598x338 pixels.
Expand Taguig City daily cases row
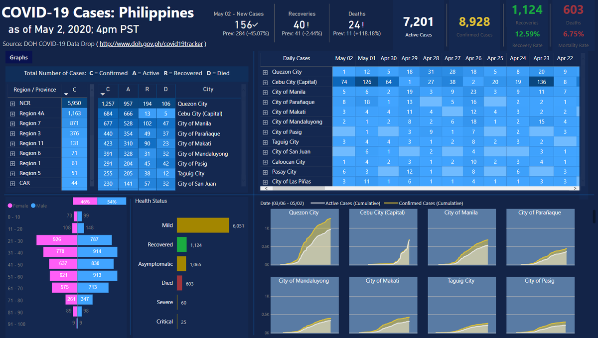(265, 142)
